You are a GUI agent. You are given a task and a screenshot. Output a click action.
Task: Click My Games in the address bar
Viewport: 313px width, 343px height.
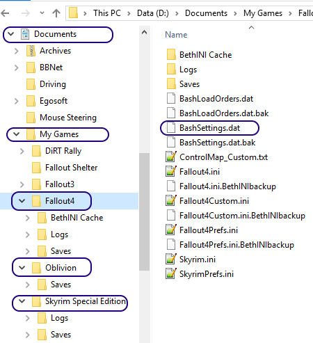pyautogui.click(x=263, y=13)
